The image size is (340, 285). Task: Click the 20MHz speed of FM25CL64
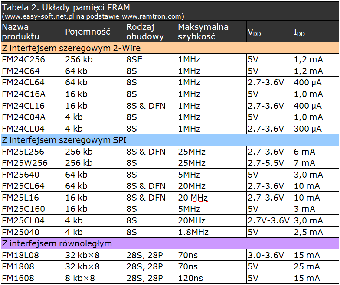coord(212,186)
